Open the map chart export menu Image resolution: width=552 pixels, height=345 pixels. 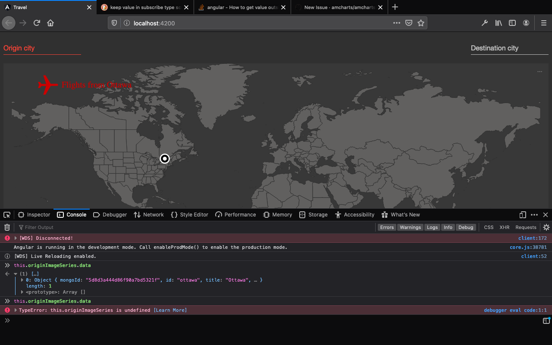pos(539,72)
